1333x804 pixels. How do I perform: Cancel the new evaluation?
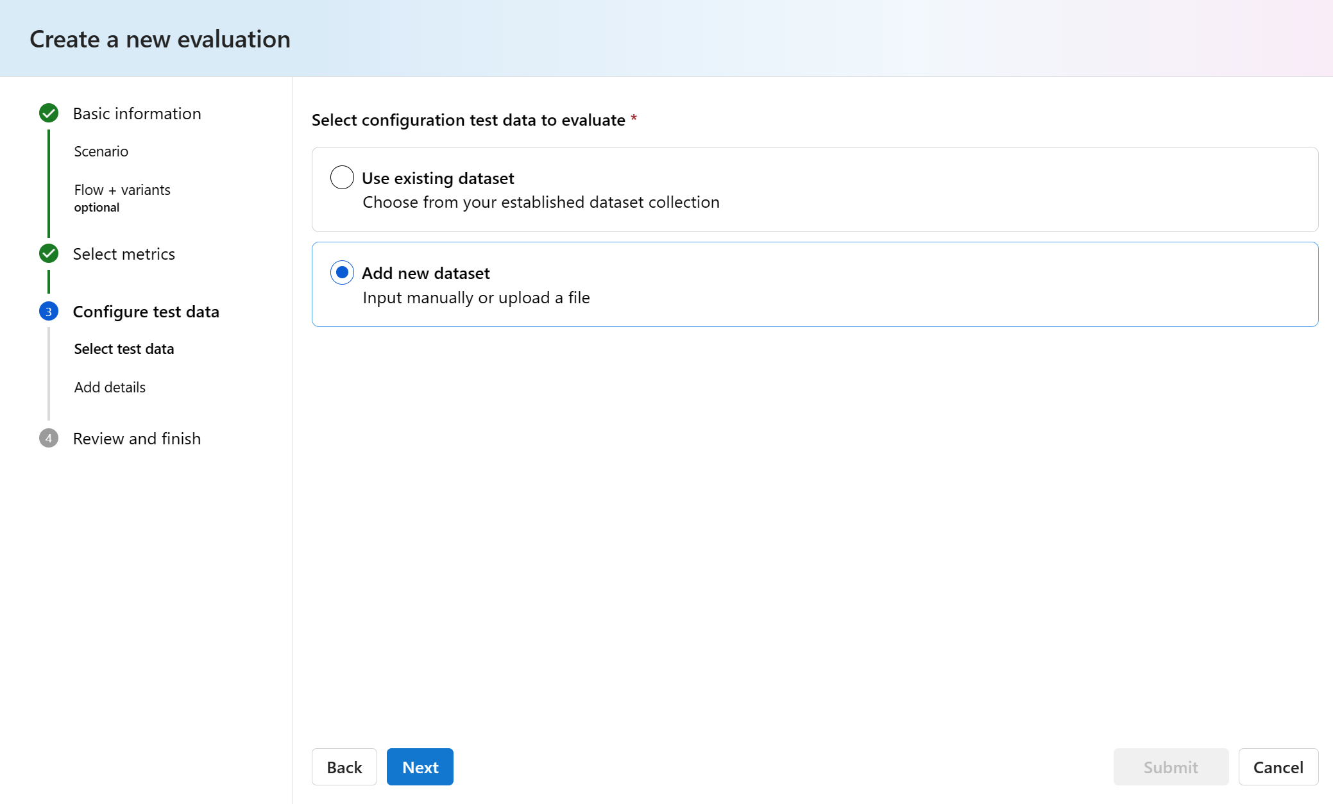(x=1278, y=767)
